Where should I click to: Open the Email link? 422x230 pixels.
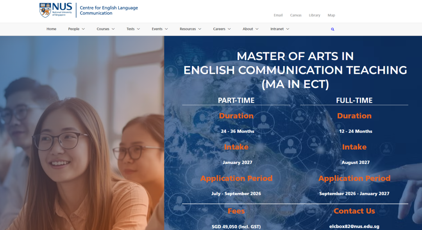point(278,15)
